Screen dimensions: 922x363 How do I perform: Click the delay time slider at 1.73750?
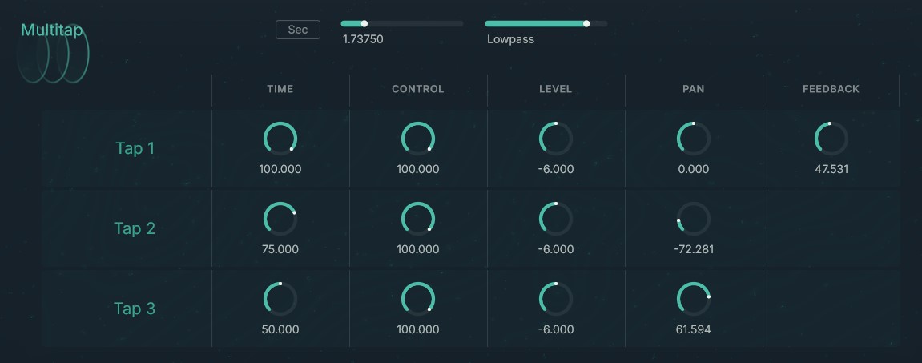click(401, 24)
